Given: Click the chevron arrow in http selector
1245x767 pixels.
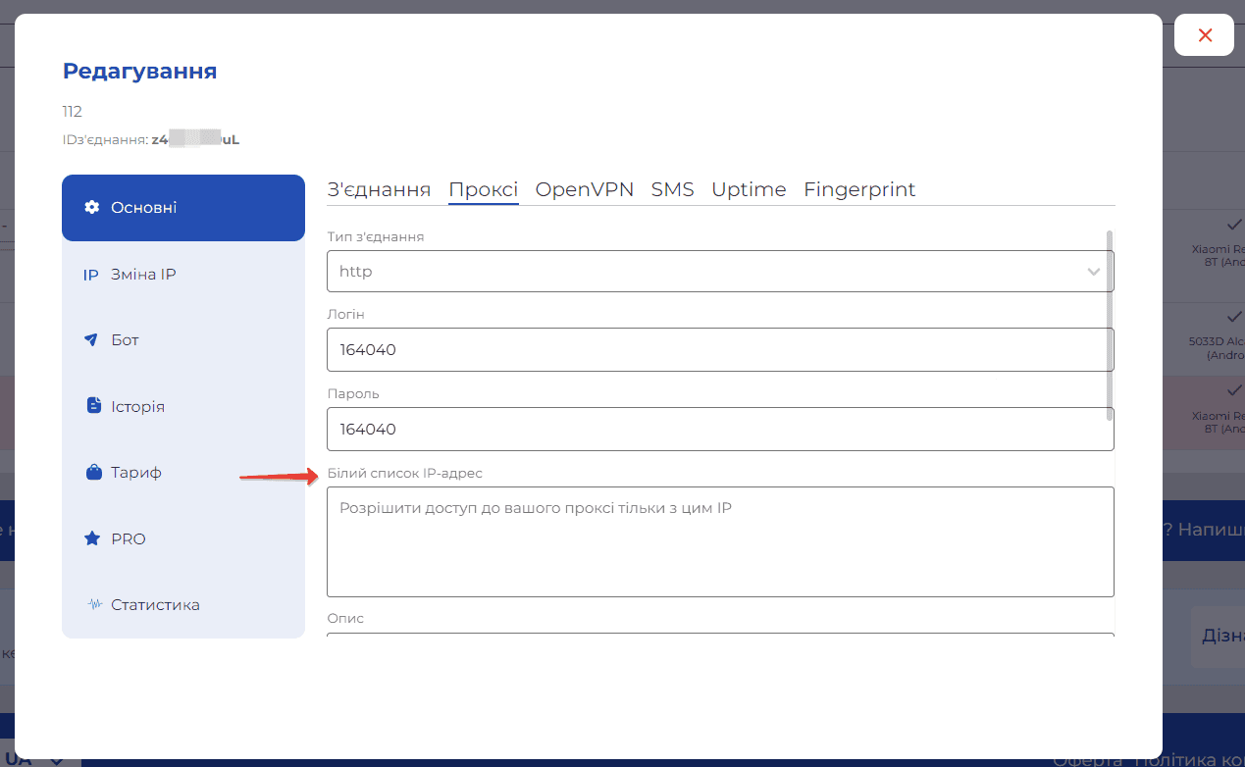Looking at the screenshot, I should 1094,272.
